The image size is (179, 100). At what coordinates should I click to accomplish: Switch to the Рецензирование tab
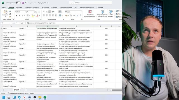[x=66, y=7]
